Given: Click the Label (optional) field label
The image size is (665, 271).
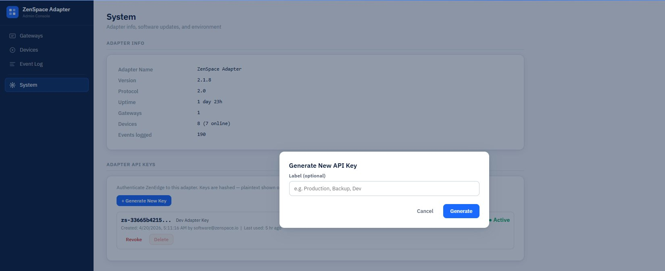Looking at the screenshot, I should click(307, 176).
